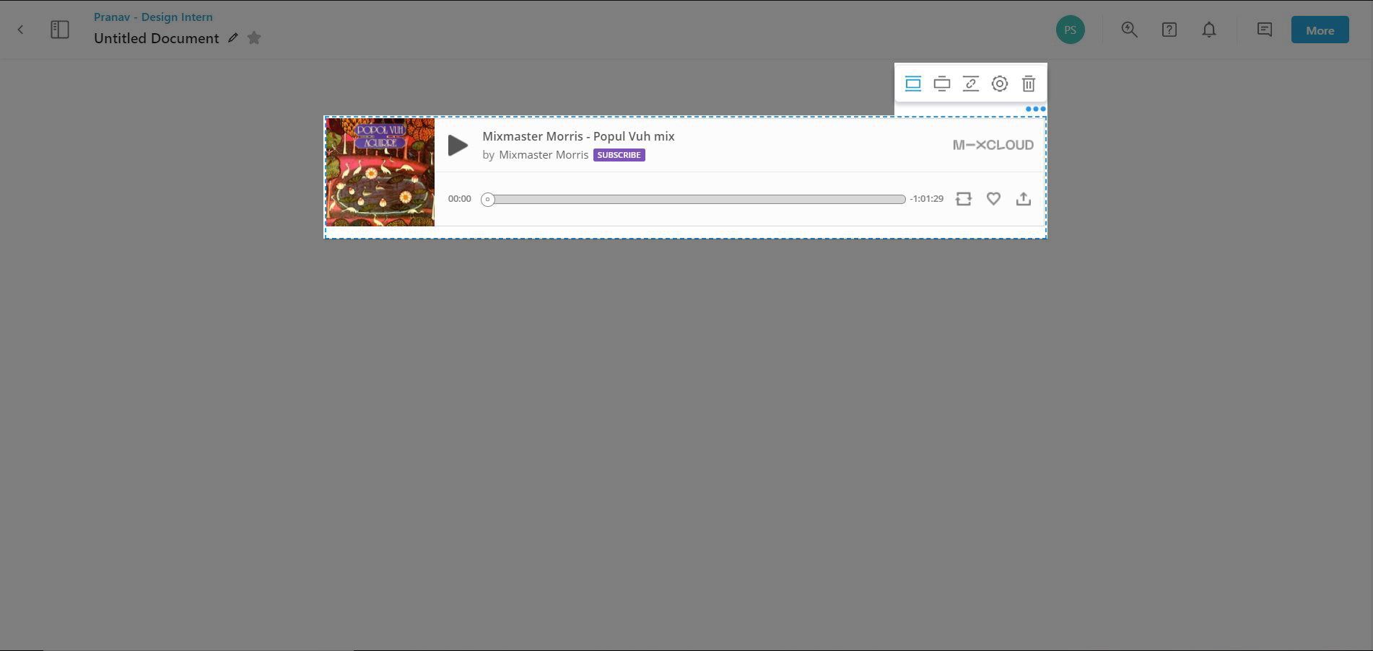Open the search magnifier icon
Screen dimensions: 1373x651
pyautogui.click(x=1129, y=30)
